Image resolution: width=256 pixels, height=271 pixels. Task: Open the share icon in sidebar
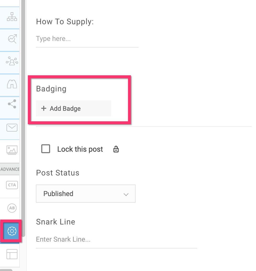[x=12, y=104]
